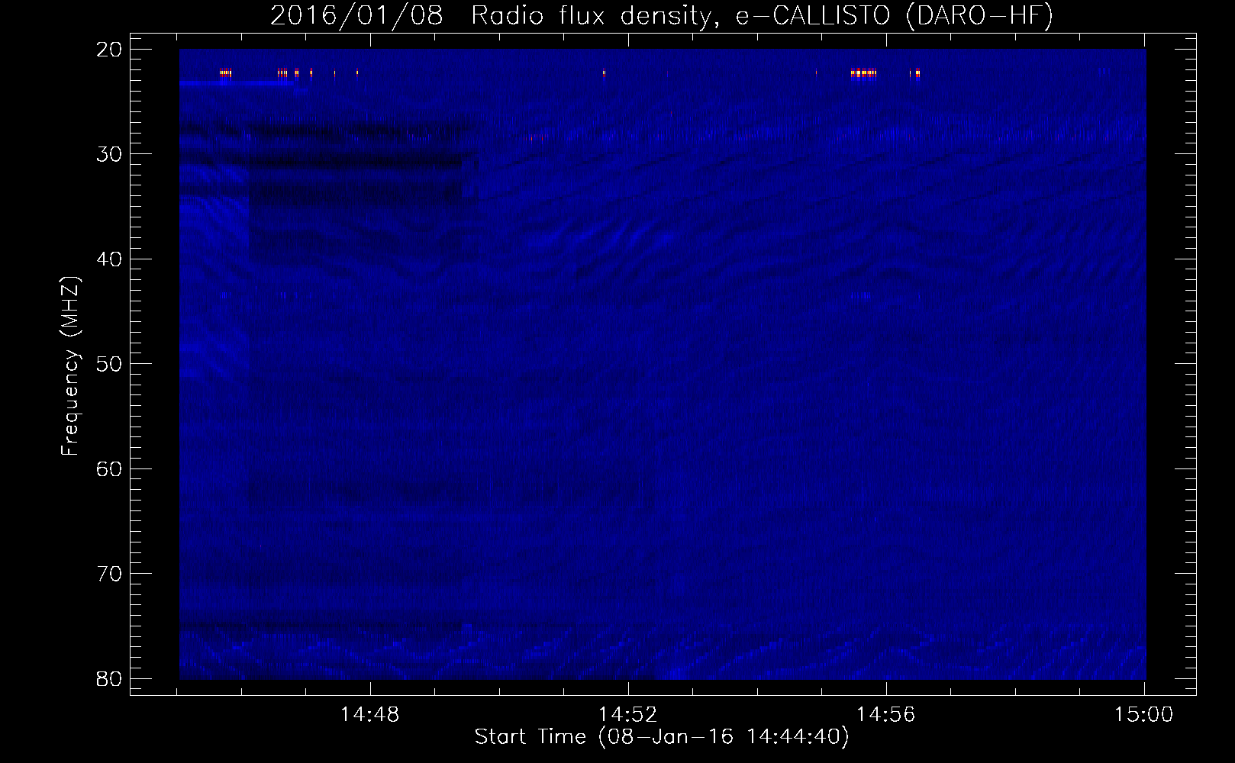The image size is (1235, 763).
Task: Click the 'Frequency (MHZ)' axis label
Action: 70,366
